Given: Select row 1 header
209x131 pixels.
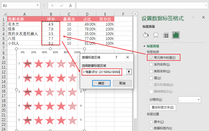Looking at the screenshot, I should pyautogui.click(x=4, y=19).
